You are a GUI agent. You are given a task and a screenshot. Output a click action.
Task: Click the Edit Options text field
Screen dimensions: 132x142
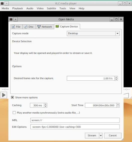[x=75, y=127]
